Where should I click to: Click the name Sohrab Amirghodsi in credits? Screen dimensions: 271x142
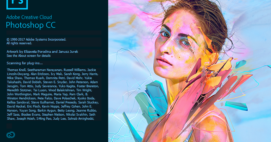81,119
